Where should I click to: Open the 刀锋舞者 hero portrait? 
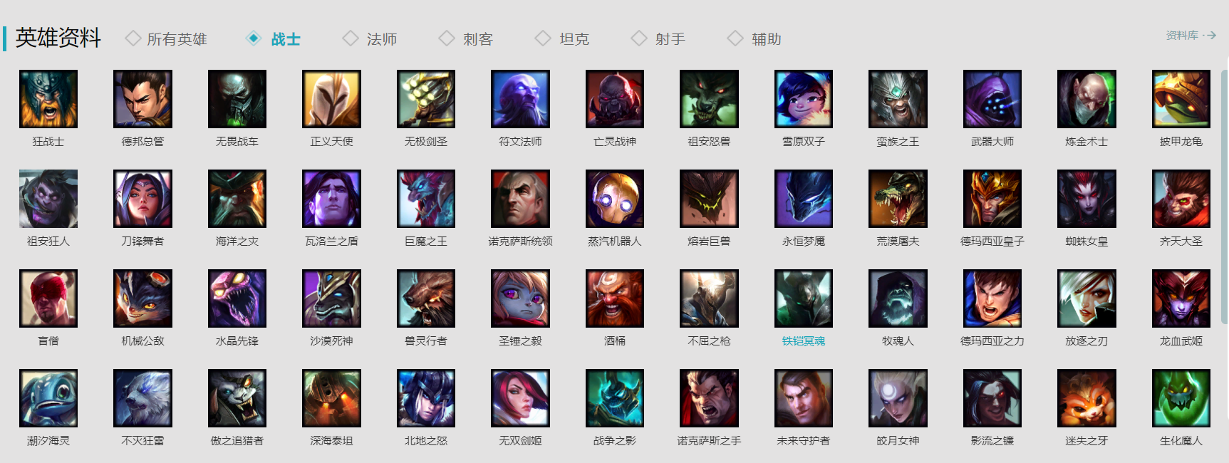tap(142, 199)
